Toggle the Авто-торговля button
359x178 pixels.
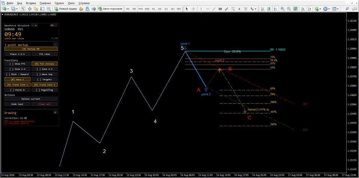(x=110, y=9)
